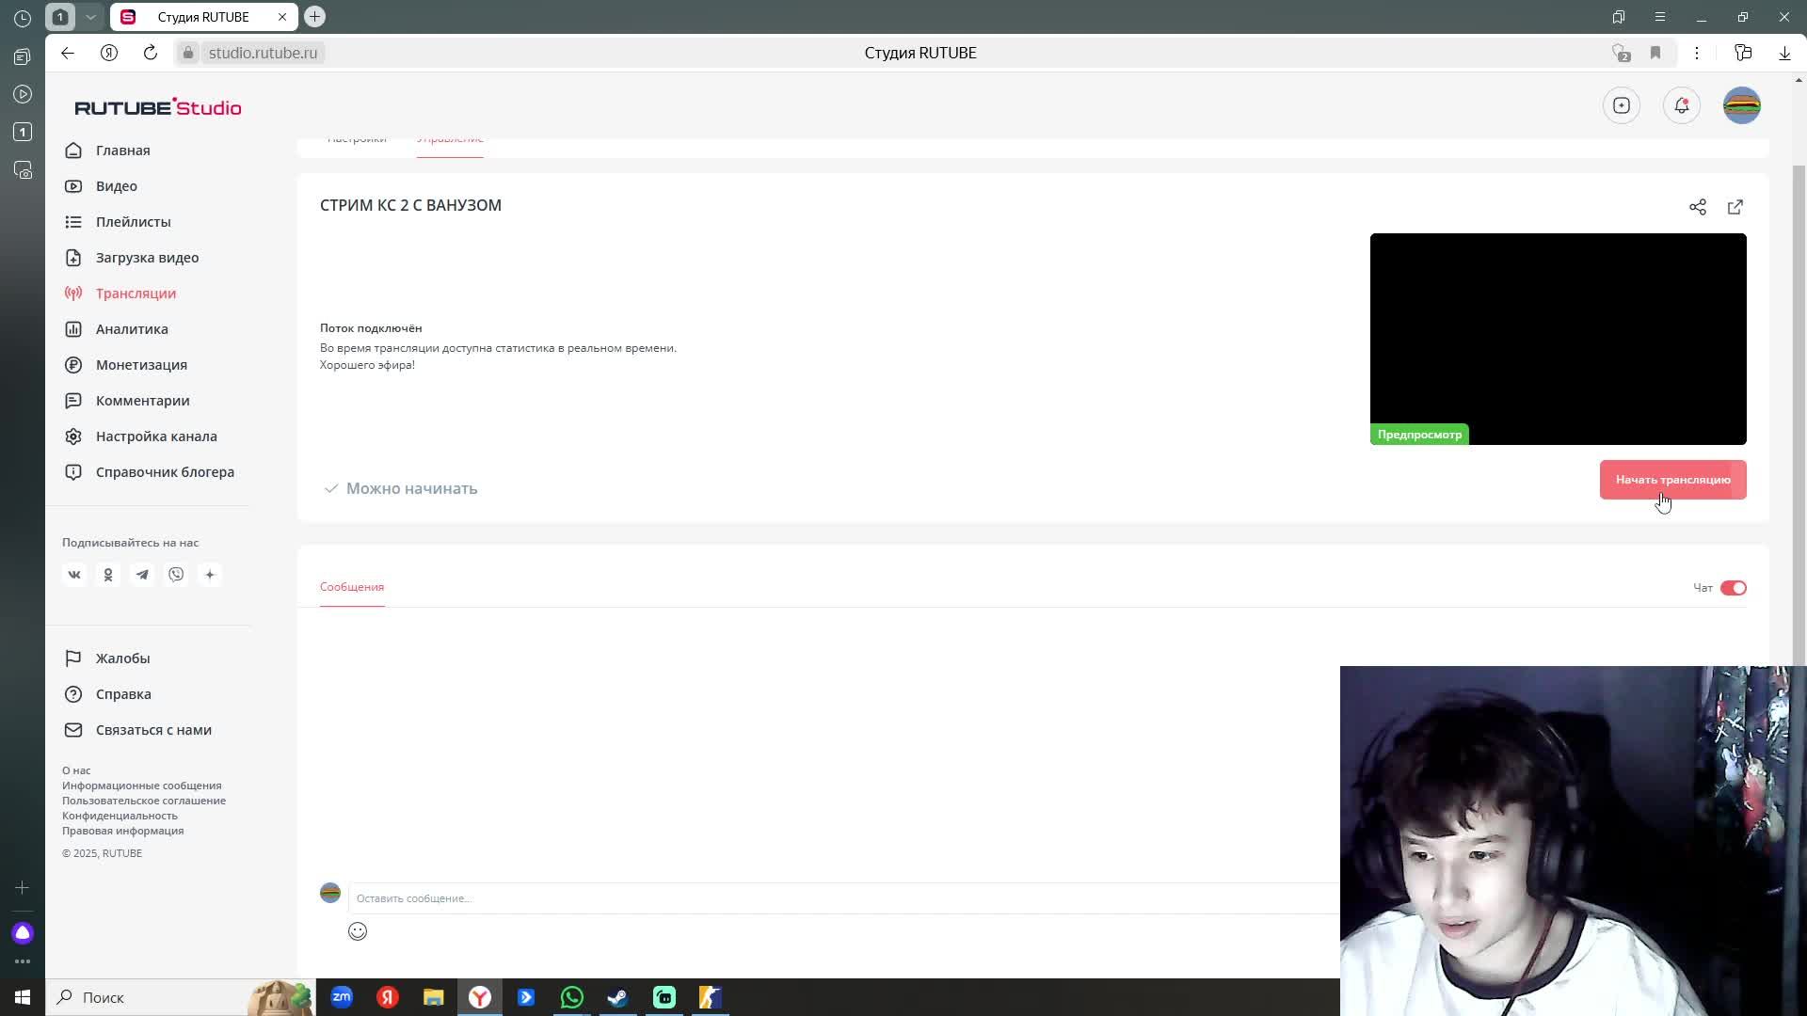Image resolution: width=1807 pixels, height=1016 pixels.
Task: Open Конфиденциальность link
Action: [x=120, y=816]
